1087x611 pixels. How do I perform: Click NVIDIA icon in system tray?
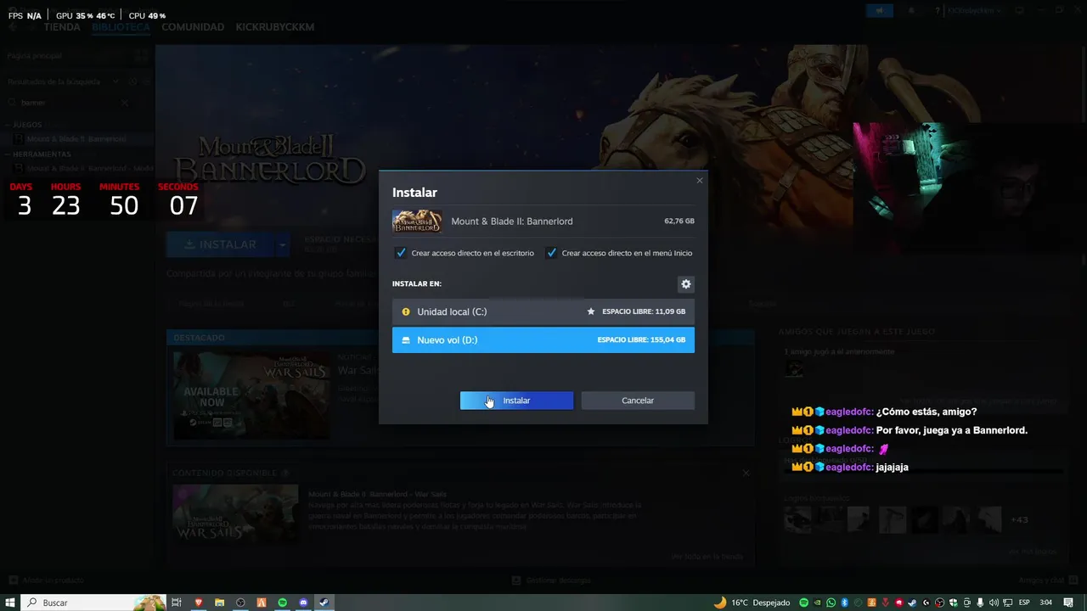point(817,603)
